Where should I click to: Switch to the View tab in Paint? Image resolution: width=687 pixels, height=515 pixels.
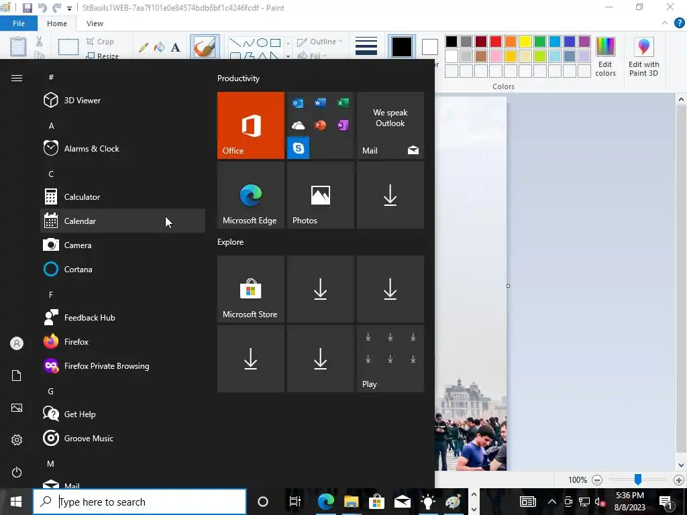[x=95, y=23]
